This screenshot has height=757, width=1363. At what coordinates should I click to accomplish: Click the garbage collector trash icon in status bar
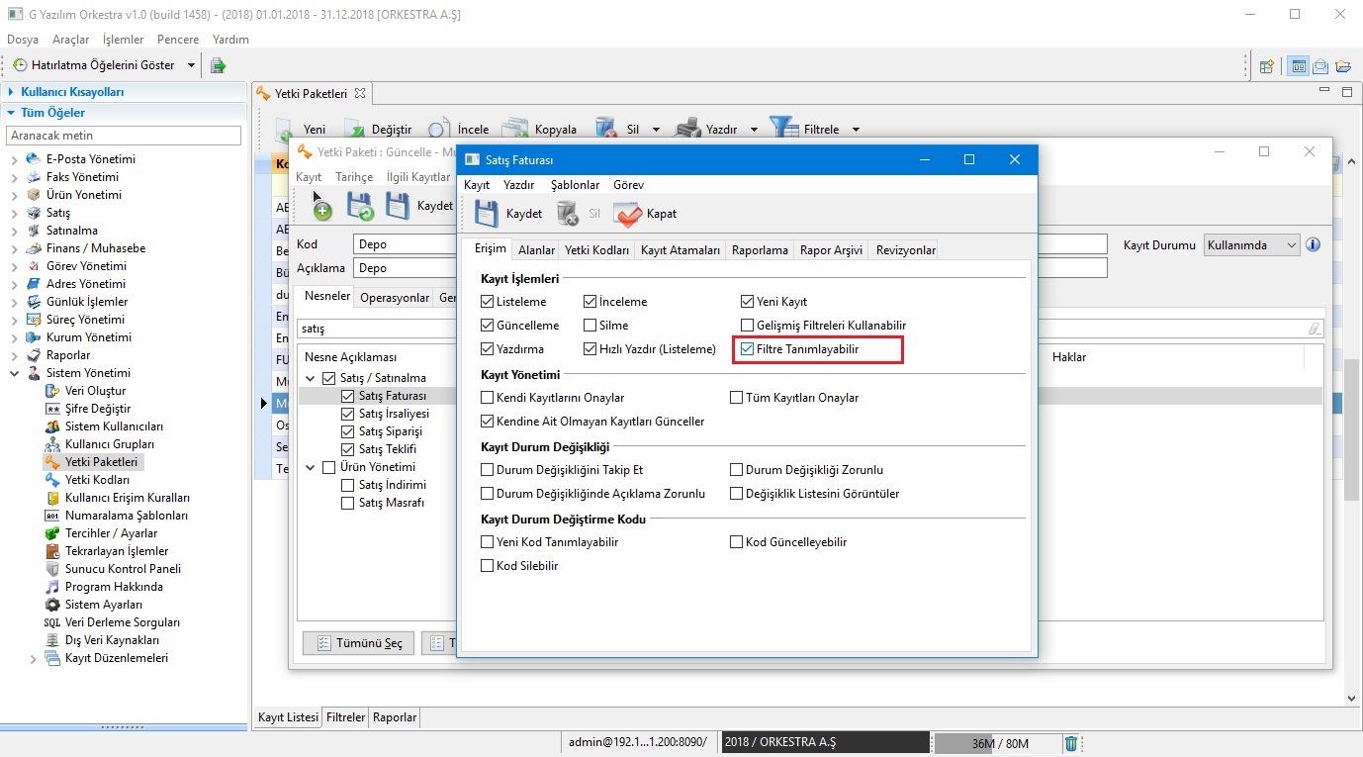pyautogui.click(x=1071, y=743)
